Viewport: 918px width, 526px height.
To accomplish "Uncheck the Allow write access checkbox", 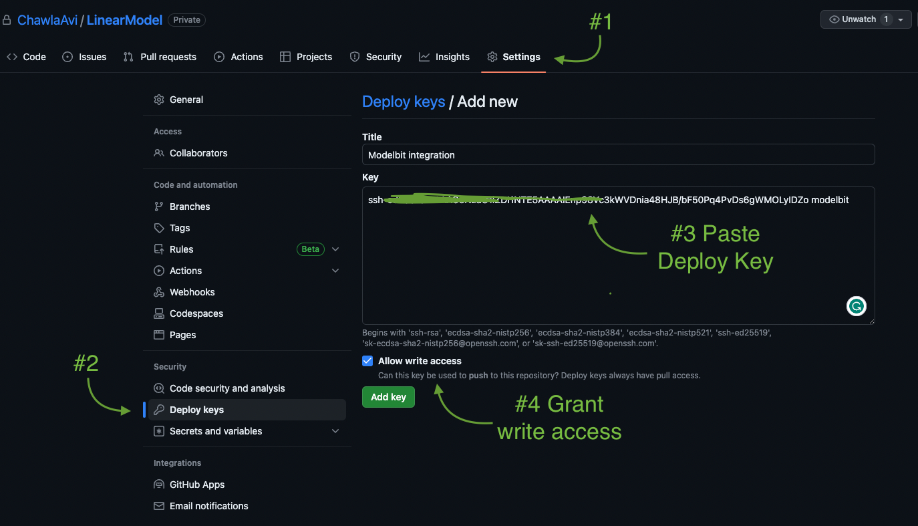I will coord(367,361).
